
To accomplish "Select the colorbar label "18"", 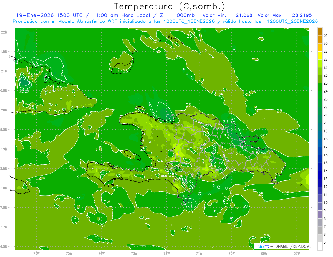I will tap(326, 139).
